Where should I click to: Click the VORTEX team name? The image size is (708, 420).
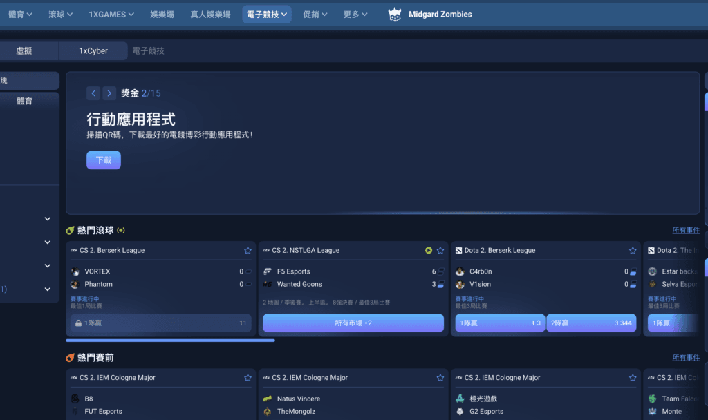pos(97,271)
